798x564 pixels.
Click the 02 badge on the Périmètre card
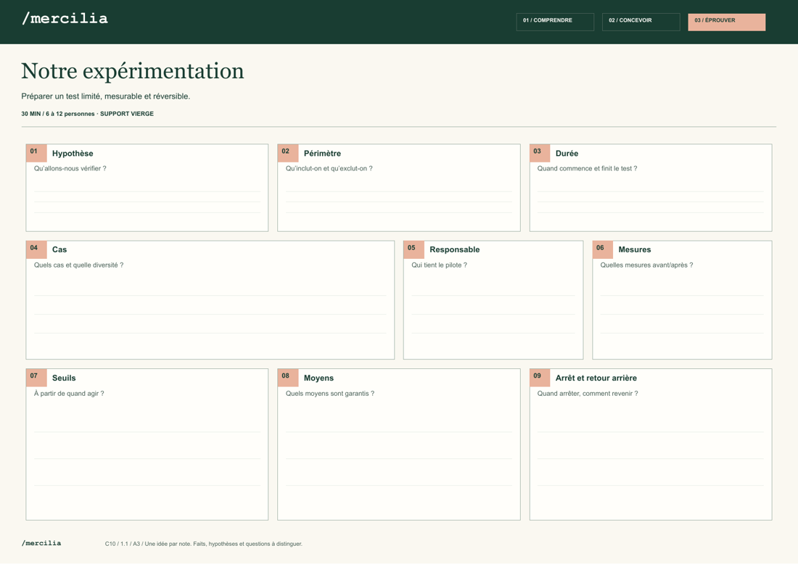pyautogui.click(x=287, y=152)
